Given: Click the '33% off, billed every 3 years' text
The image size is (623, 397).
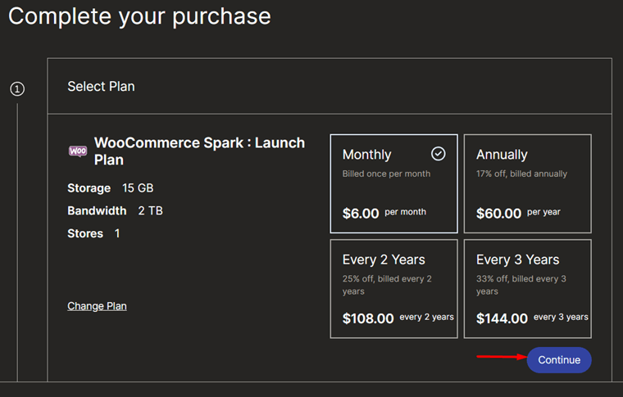Looking at the screenshot, I should tap(521, 285).
